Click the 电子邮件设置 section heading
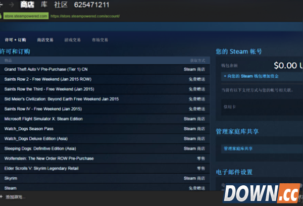 click(234, 172)
